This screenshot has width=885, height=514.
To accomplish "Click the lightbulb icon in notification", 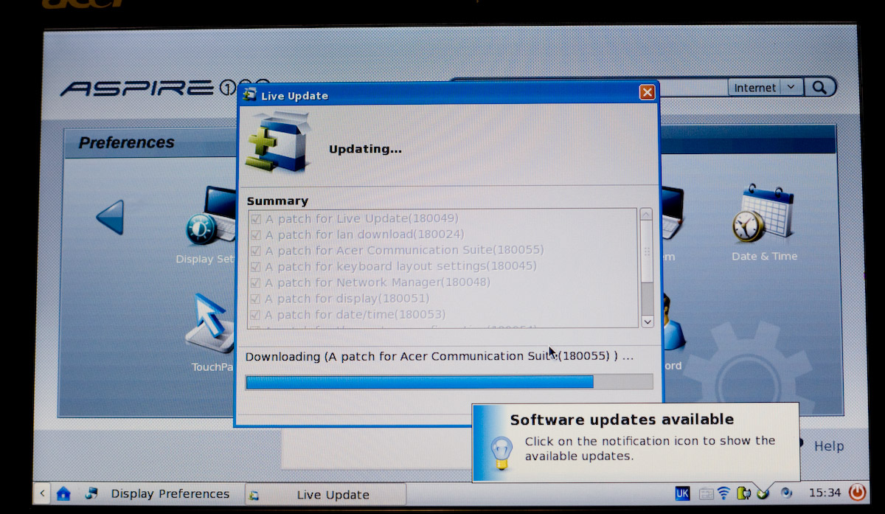I will click(502, 453).
